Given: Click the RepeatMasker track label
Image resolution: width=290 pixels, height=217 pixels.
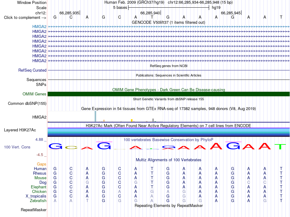Looking at the screenshot, I should (x=34, y=210).
